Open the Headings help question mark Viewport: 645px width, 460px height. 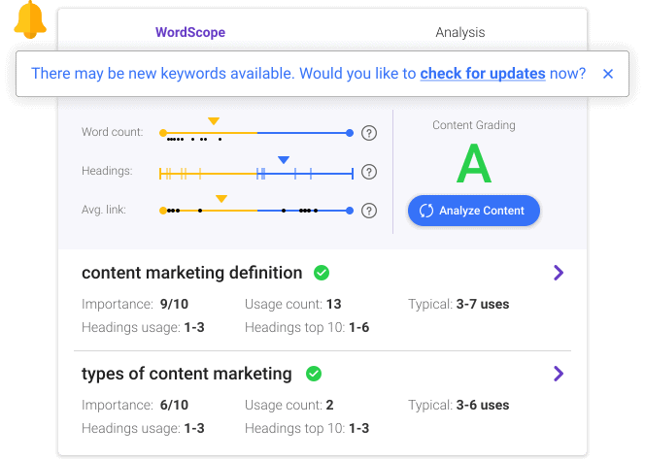369,172
